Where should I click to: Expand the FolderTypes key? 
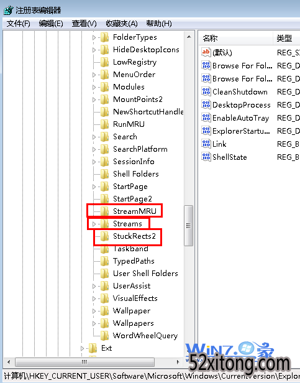point(94,37)
